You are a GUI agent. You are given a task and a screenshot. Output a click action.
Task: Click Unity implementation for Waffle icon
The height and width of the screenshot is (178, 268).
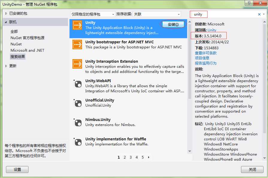pos(78,142)
